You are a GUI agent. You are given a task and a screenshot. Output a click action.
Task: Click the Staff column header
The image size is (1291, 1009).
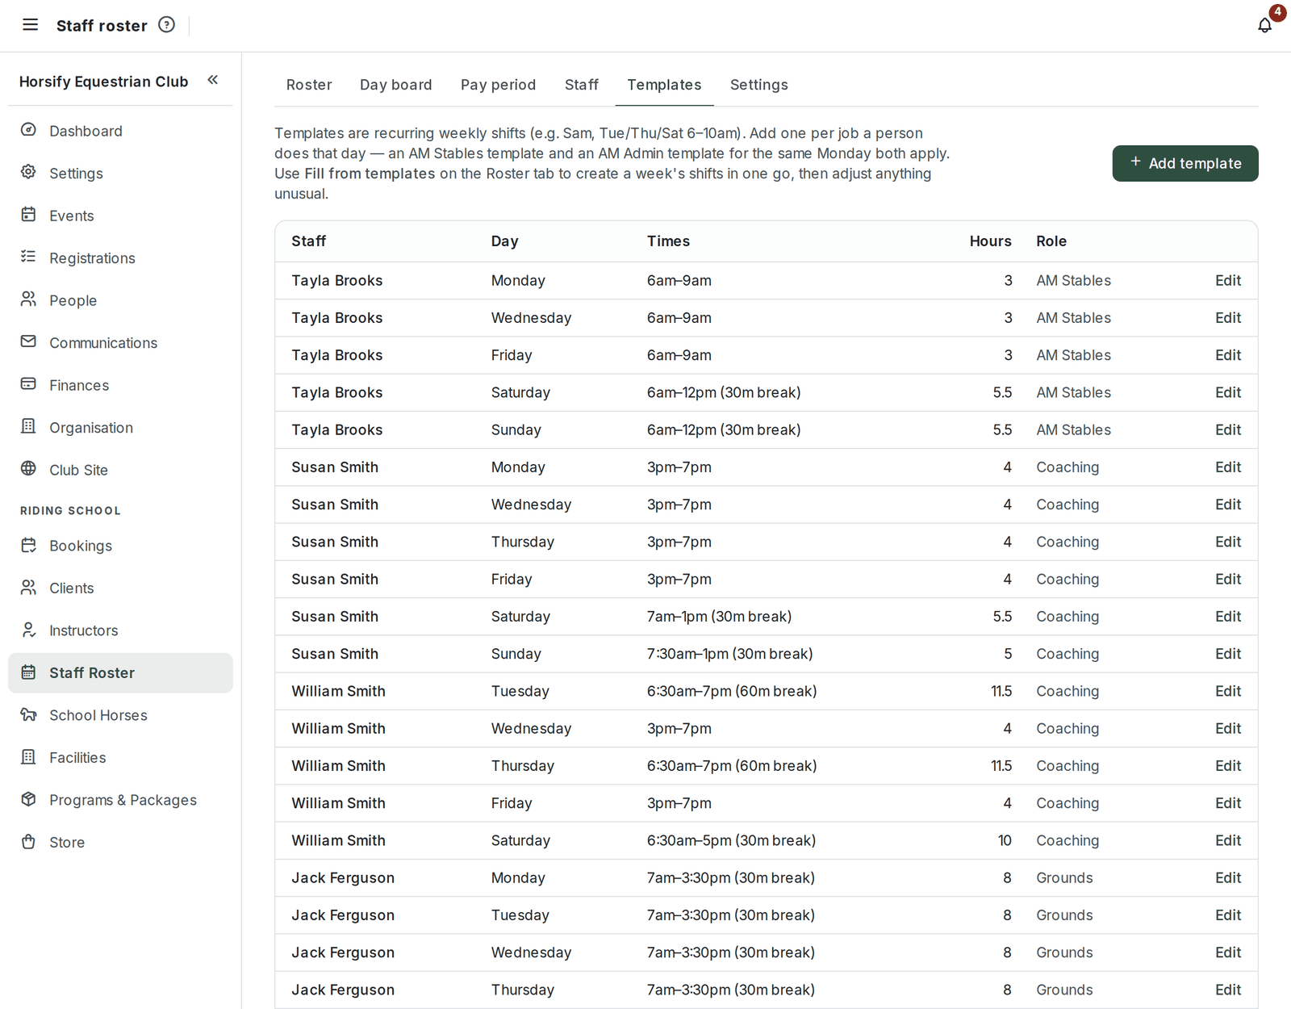click(309, 241)
